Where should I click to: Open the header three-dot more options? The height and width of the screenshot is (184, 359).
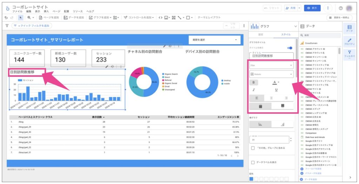328,8
